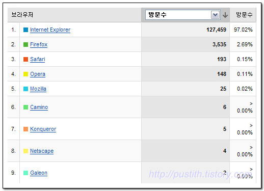Open the Galeon browser link
The height and width of the screenshot is (191, 264).
coord(39,173)
